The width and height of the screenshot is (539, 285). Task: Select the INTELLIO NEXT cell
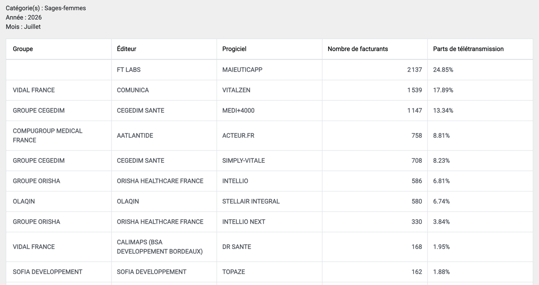click(269, 222)
